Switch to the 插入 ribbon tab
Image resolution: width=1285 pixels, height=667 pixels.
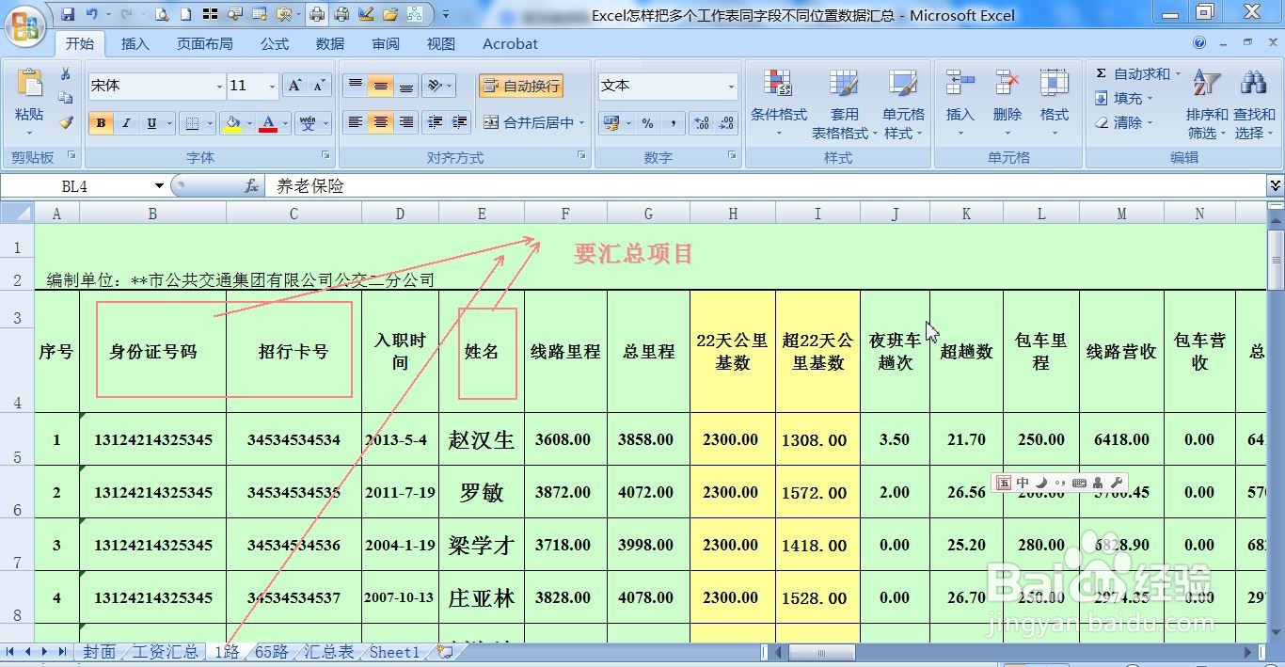click(135, 43)
